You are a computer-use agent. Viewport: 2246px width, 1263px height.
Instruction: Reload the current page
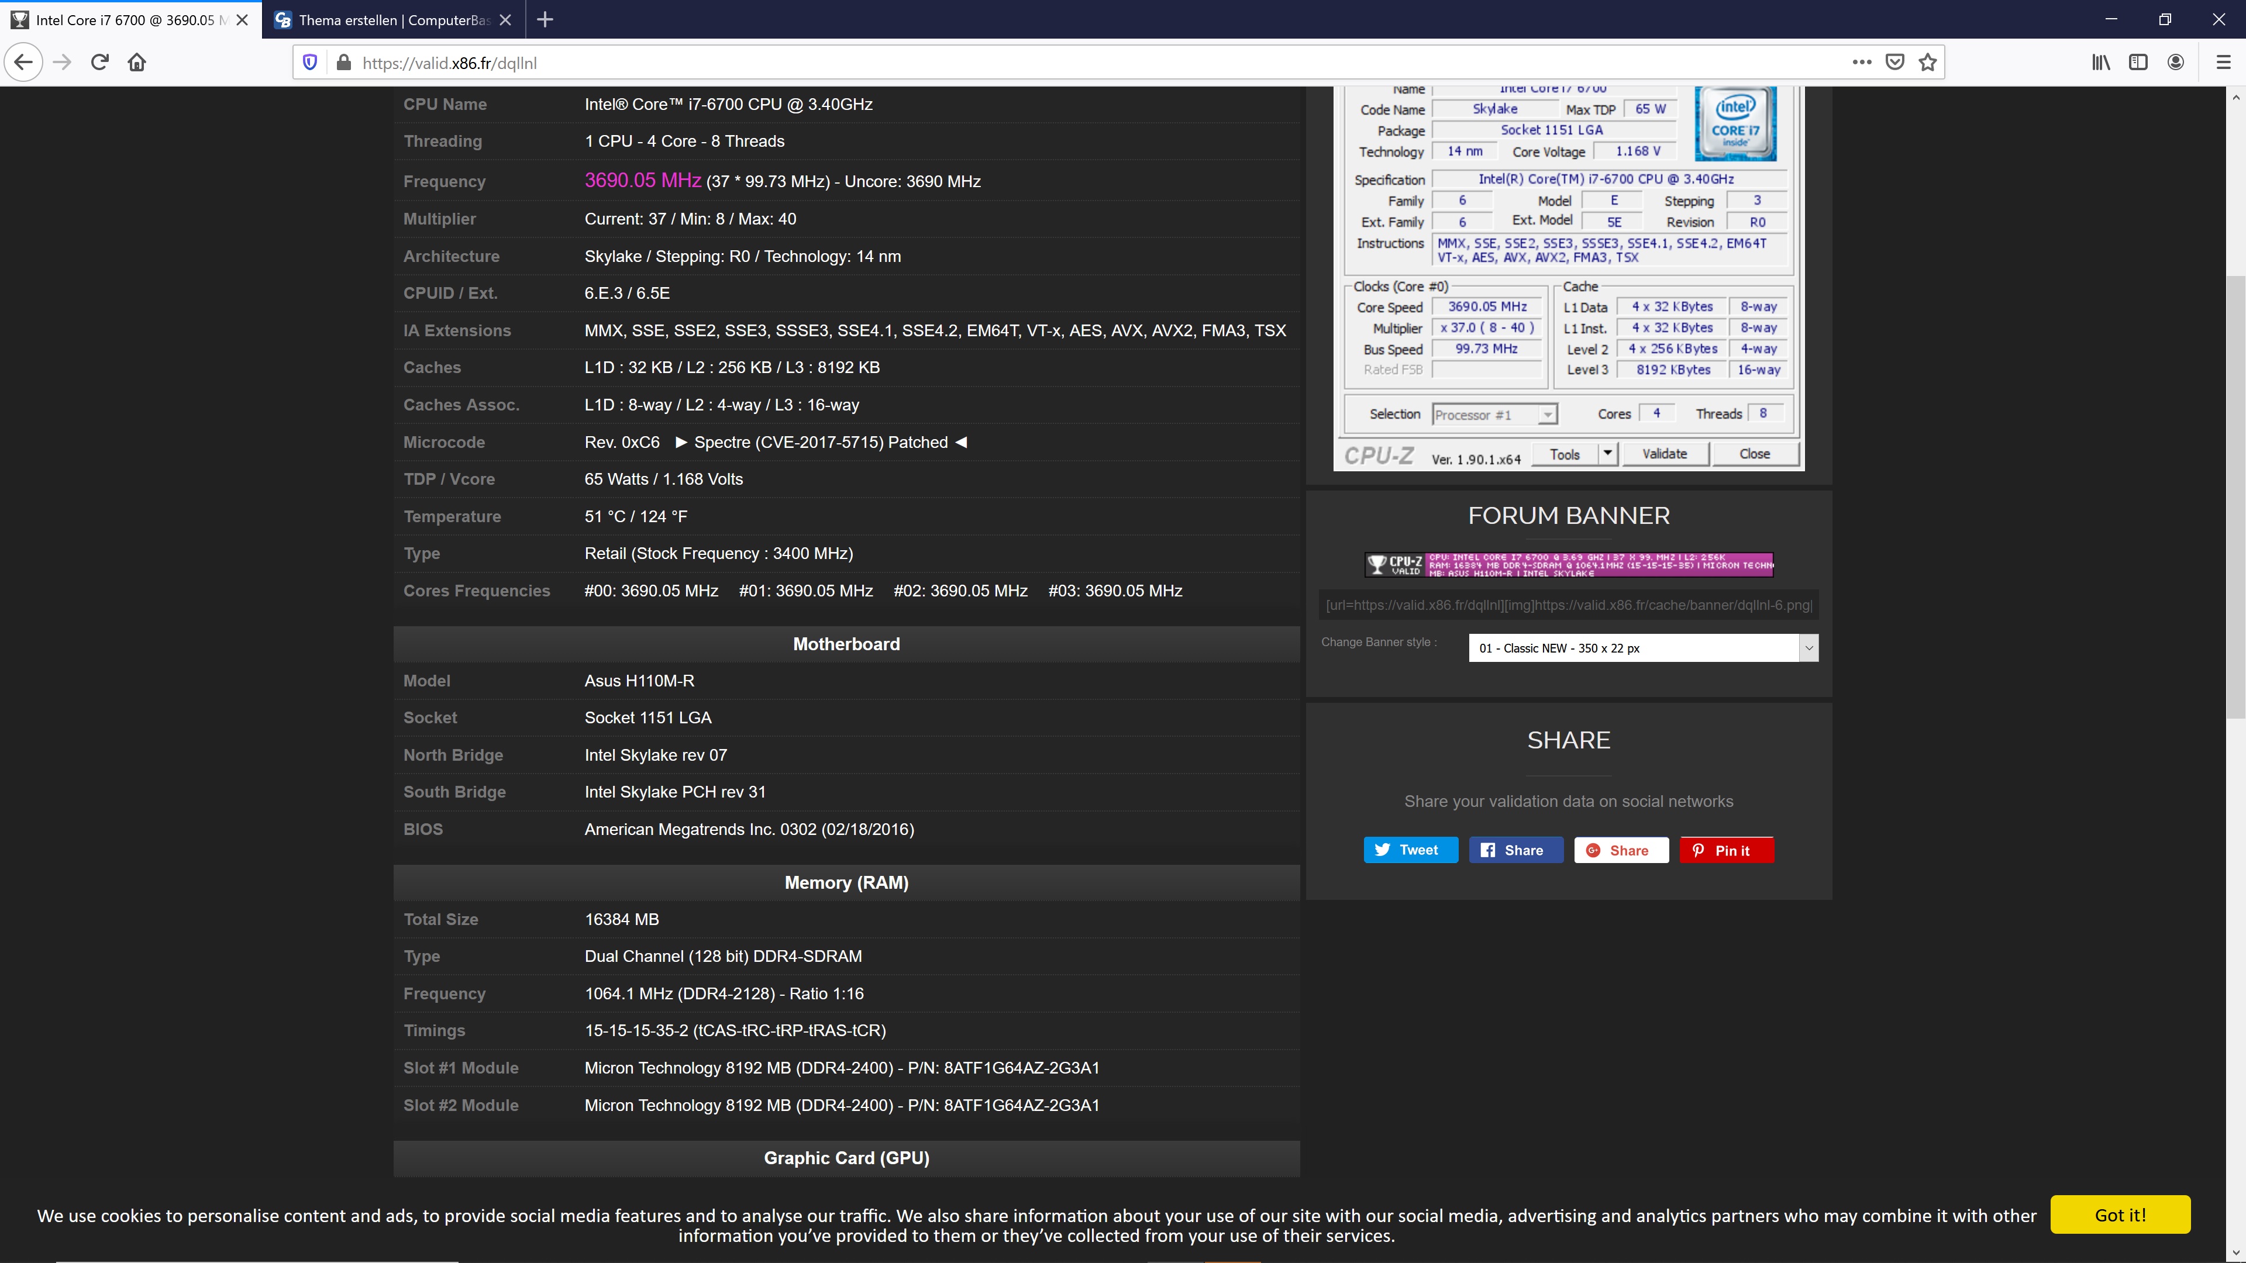pyautogui.click(x=99, y=62)
